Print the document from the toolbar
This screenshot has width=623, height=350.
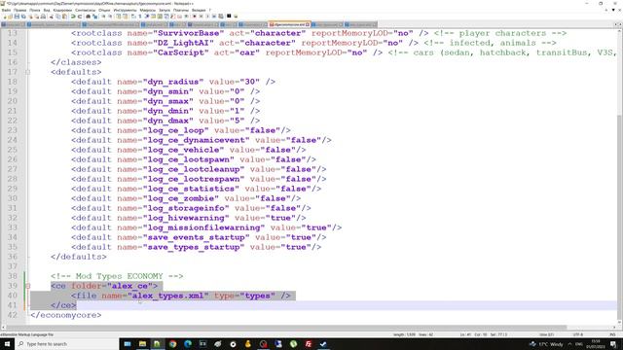click(x=43, y=17)
